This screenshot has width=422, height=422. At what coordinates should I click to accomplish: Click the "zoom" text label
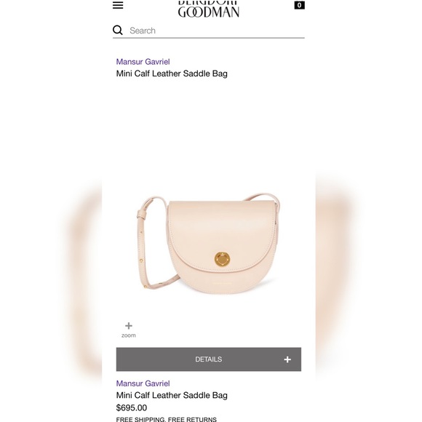[129, 335]
